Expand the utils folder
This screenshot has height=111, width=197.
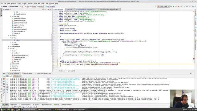pyautogui.click(x=12, y=12)
